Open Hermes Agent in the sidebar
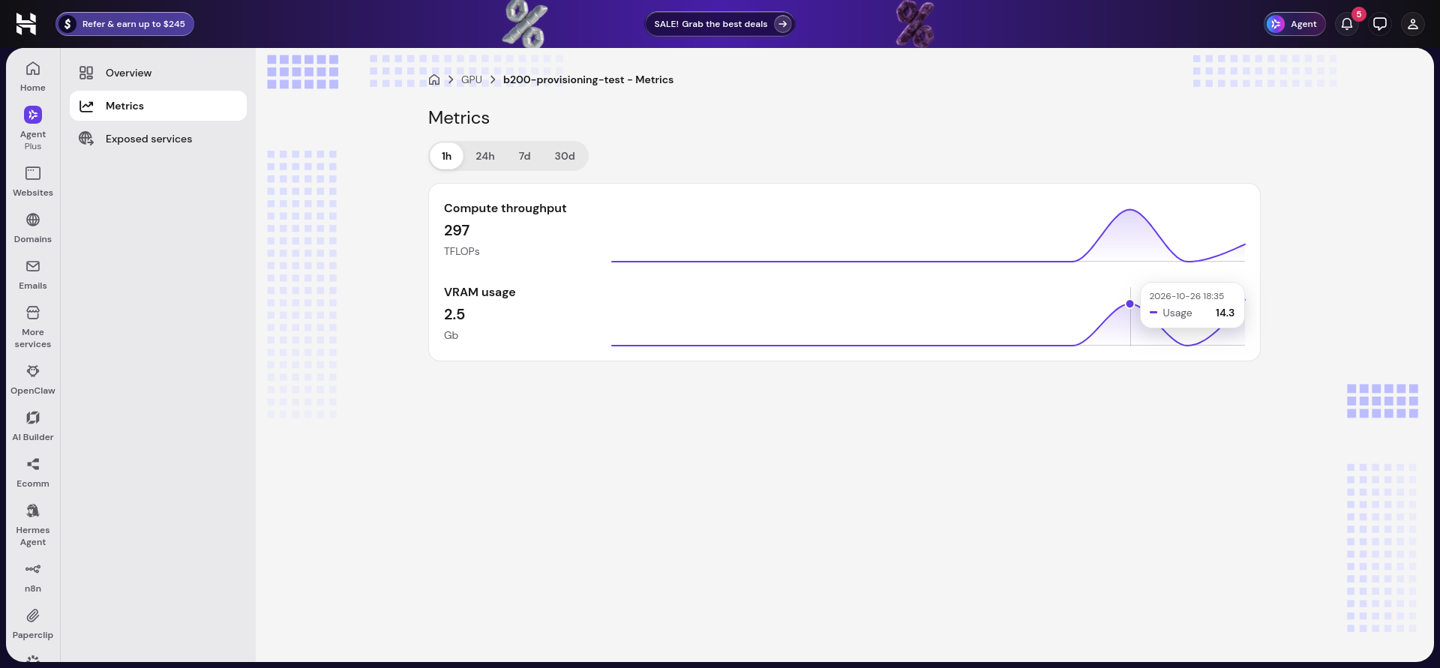This screenshot has width=1440, height=668. pos(33,525)
